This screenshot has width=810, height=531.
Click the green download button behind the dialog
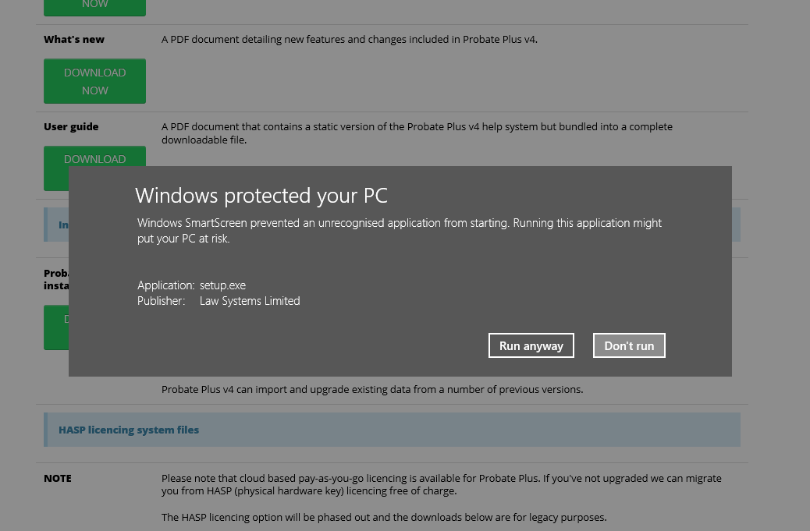pos(55,327)
